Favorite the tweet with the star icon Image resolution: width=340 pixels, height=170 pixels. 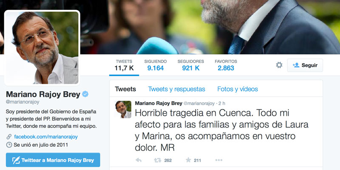point(188,160)
